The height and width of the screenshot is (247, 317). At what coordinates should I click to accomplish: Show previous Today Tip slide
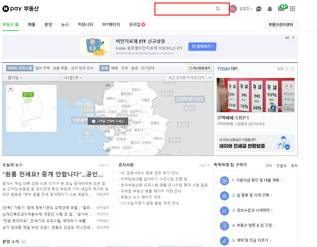288,69
